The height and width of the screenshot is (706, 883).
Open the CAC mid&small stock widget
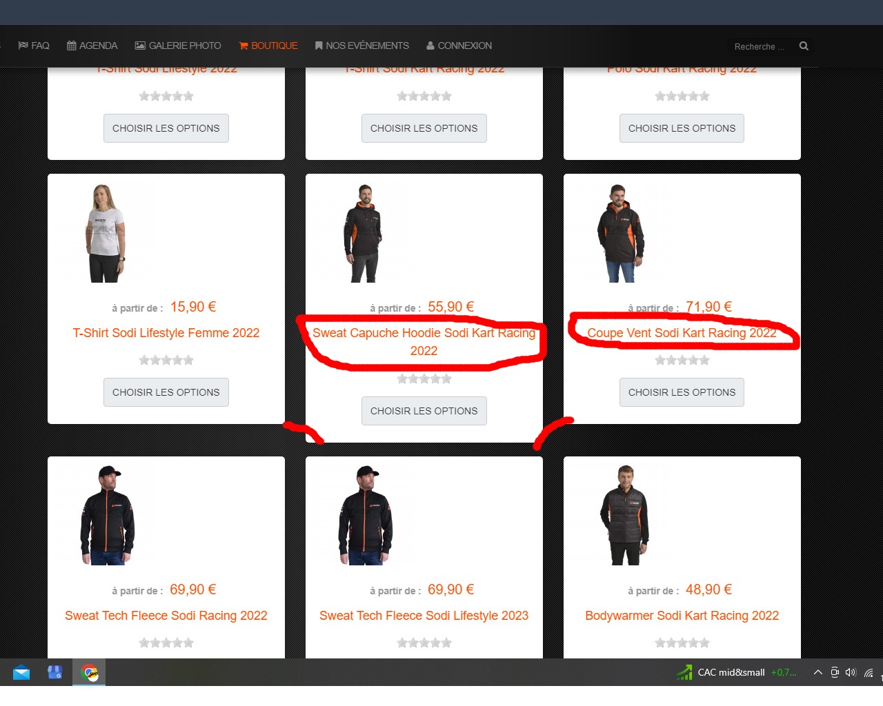737,672
